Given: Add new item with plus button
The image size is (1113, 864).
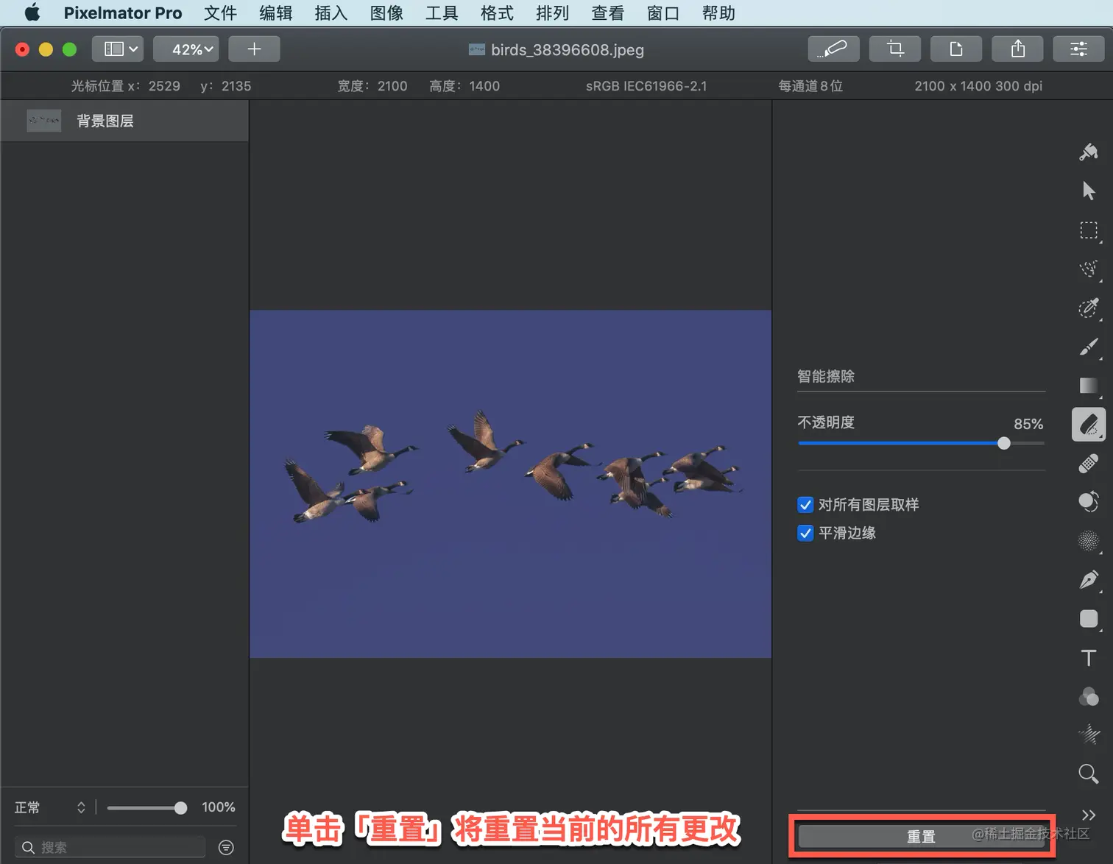Looking at the screenshot, I should click(254, 49).
